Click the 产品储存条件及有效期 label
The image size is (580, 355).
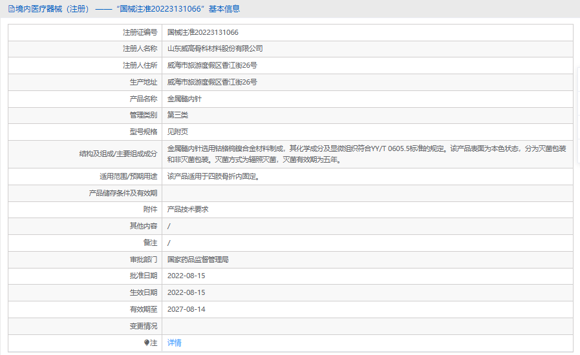point(123,193)
